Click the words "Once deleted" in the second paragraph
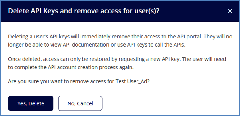Screen dimensions: 240x116 [25, 59]
